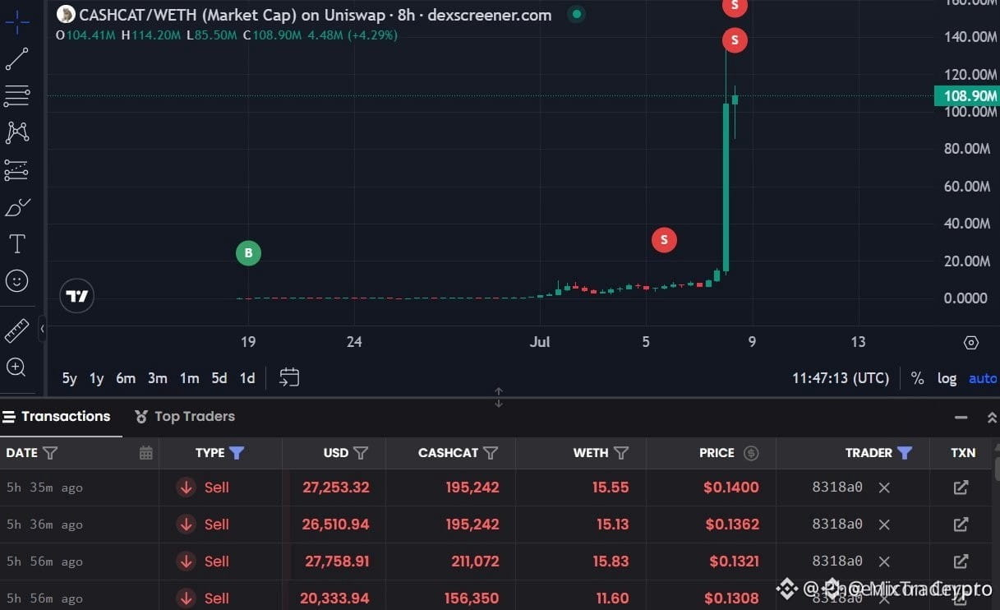Filter transactions by WETH amount
Viewport: 1000px width, 610px height.
[x=621, y=452]
